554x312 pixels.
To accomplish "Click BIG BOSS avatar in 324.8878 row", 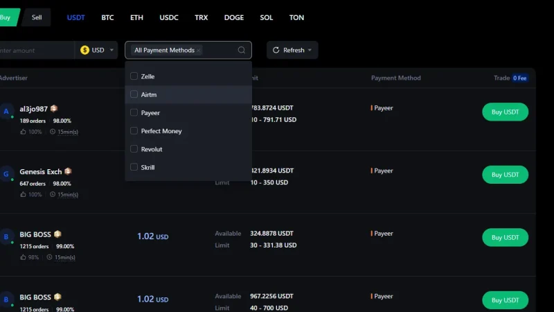I will click(6, 236).
